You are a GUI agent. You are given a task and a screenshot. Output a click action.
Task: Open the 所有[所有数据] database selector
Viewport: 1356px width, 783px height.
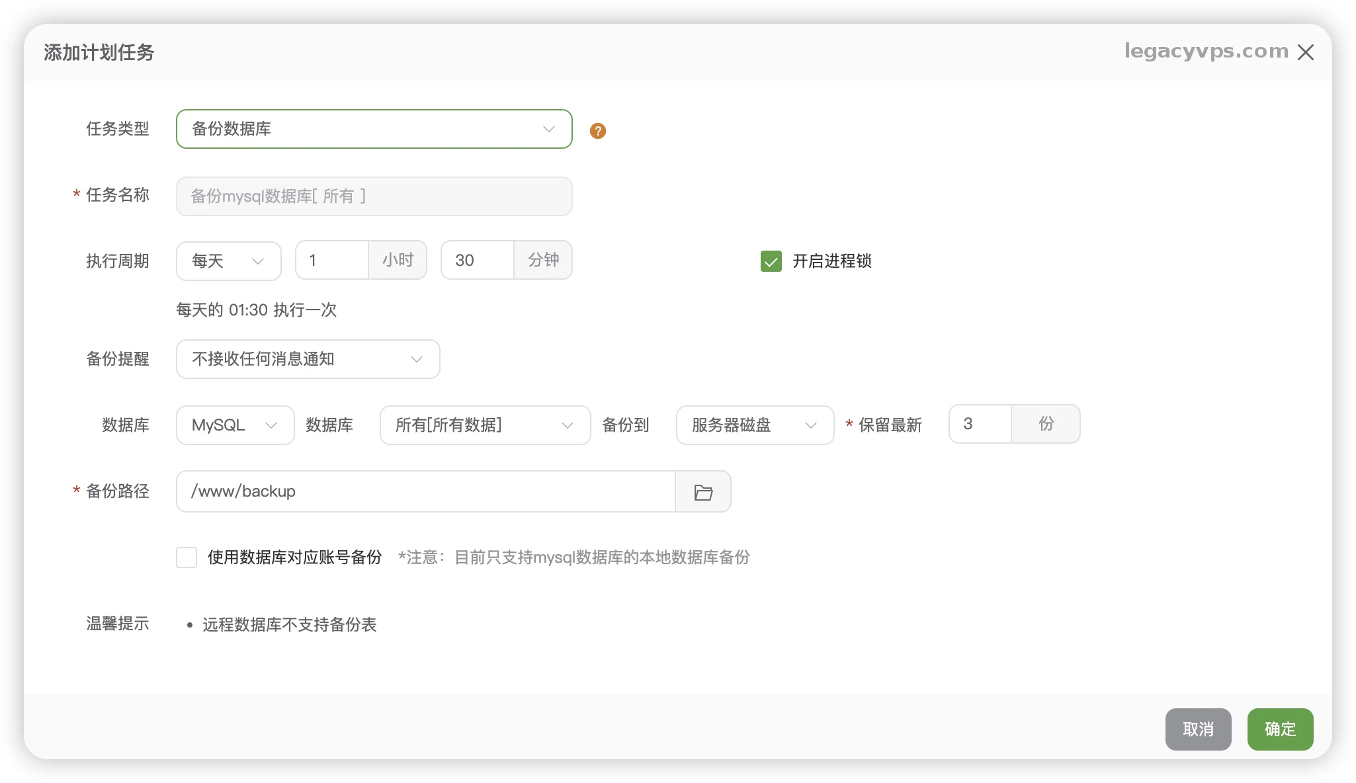(484, 425)
